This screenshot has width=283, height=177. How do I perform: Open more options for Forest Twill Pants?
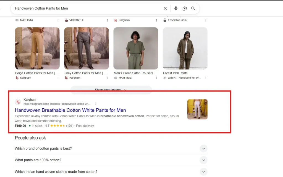(x=206, y=78)
